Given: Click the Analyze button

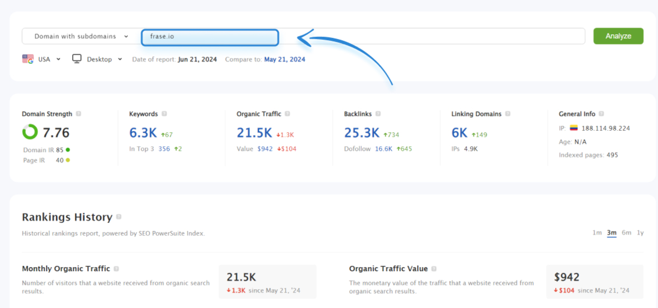Looking at the screenshot, I should click(618, 36).
